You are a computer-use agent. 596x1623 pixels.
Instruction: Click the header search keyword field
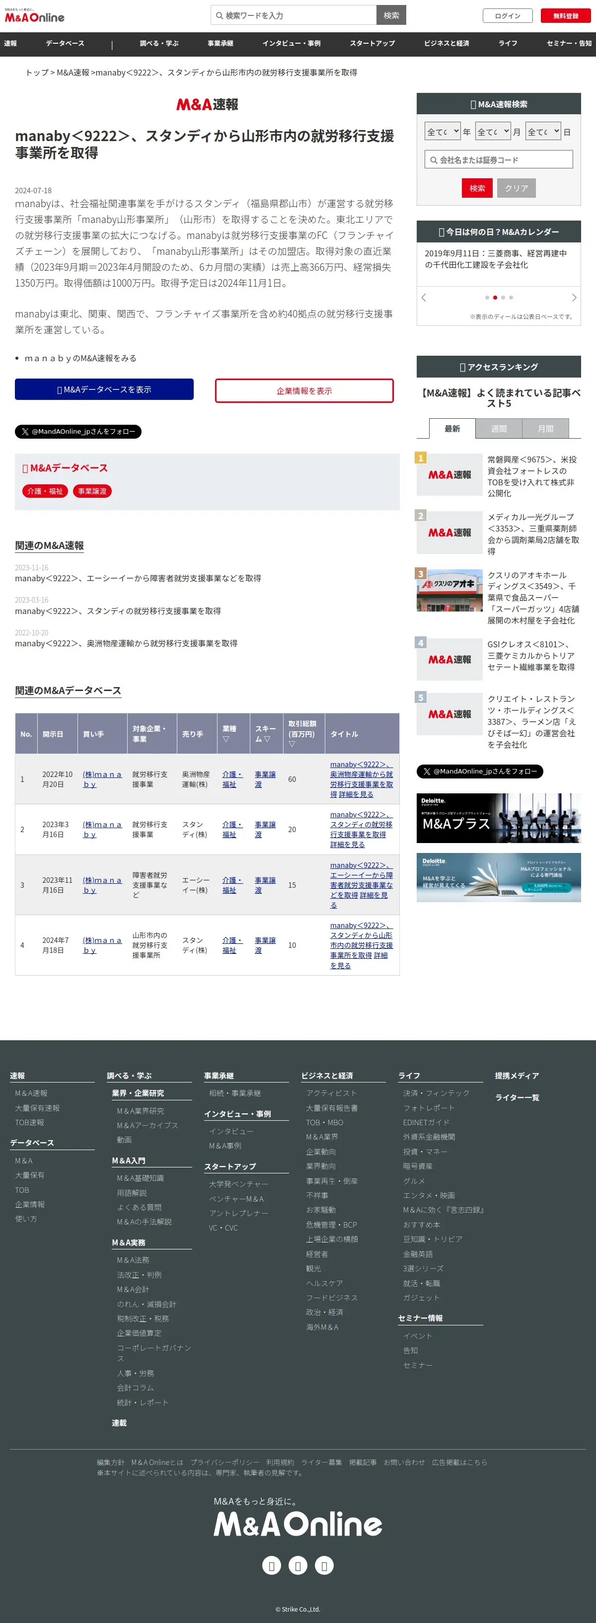click(294, 15)
